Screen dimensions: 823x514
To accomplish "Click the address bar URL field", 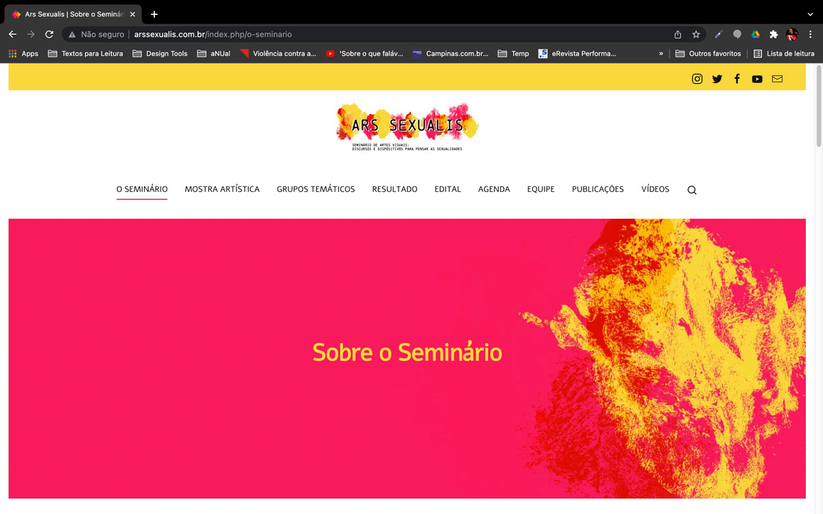I will tap(370, 34).
